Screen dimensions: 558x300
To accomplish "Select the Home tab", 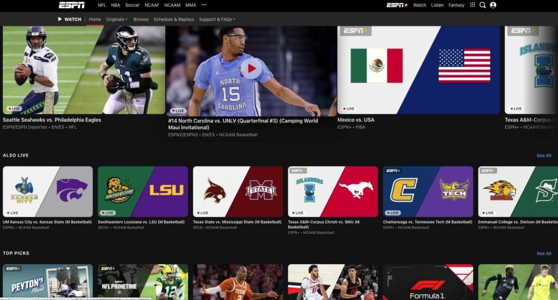I will coord(95,19).
